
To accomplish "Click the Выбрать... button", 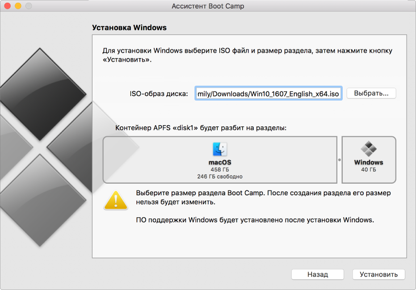I will 371,93.
